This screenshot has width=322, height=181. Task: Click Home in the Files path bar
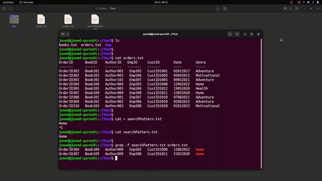point(101,9)
